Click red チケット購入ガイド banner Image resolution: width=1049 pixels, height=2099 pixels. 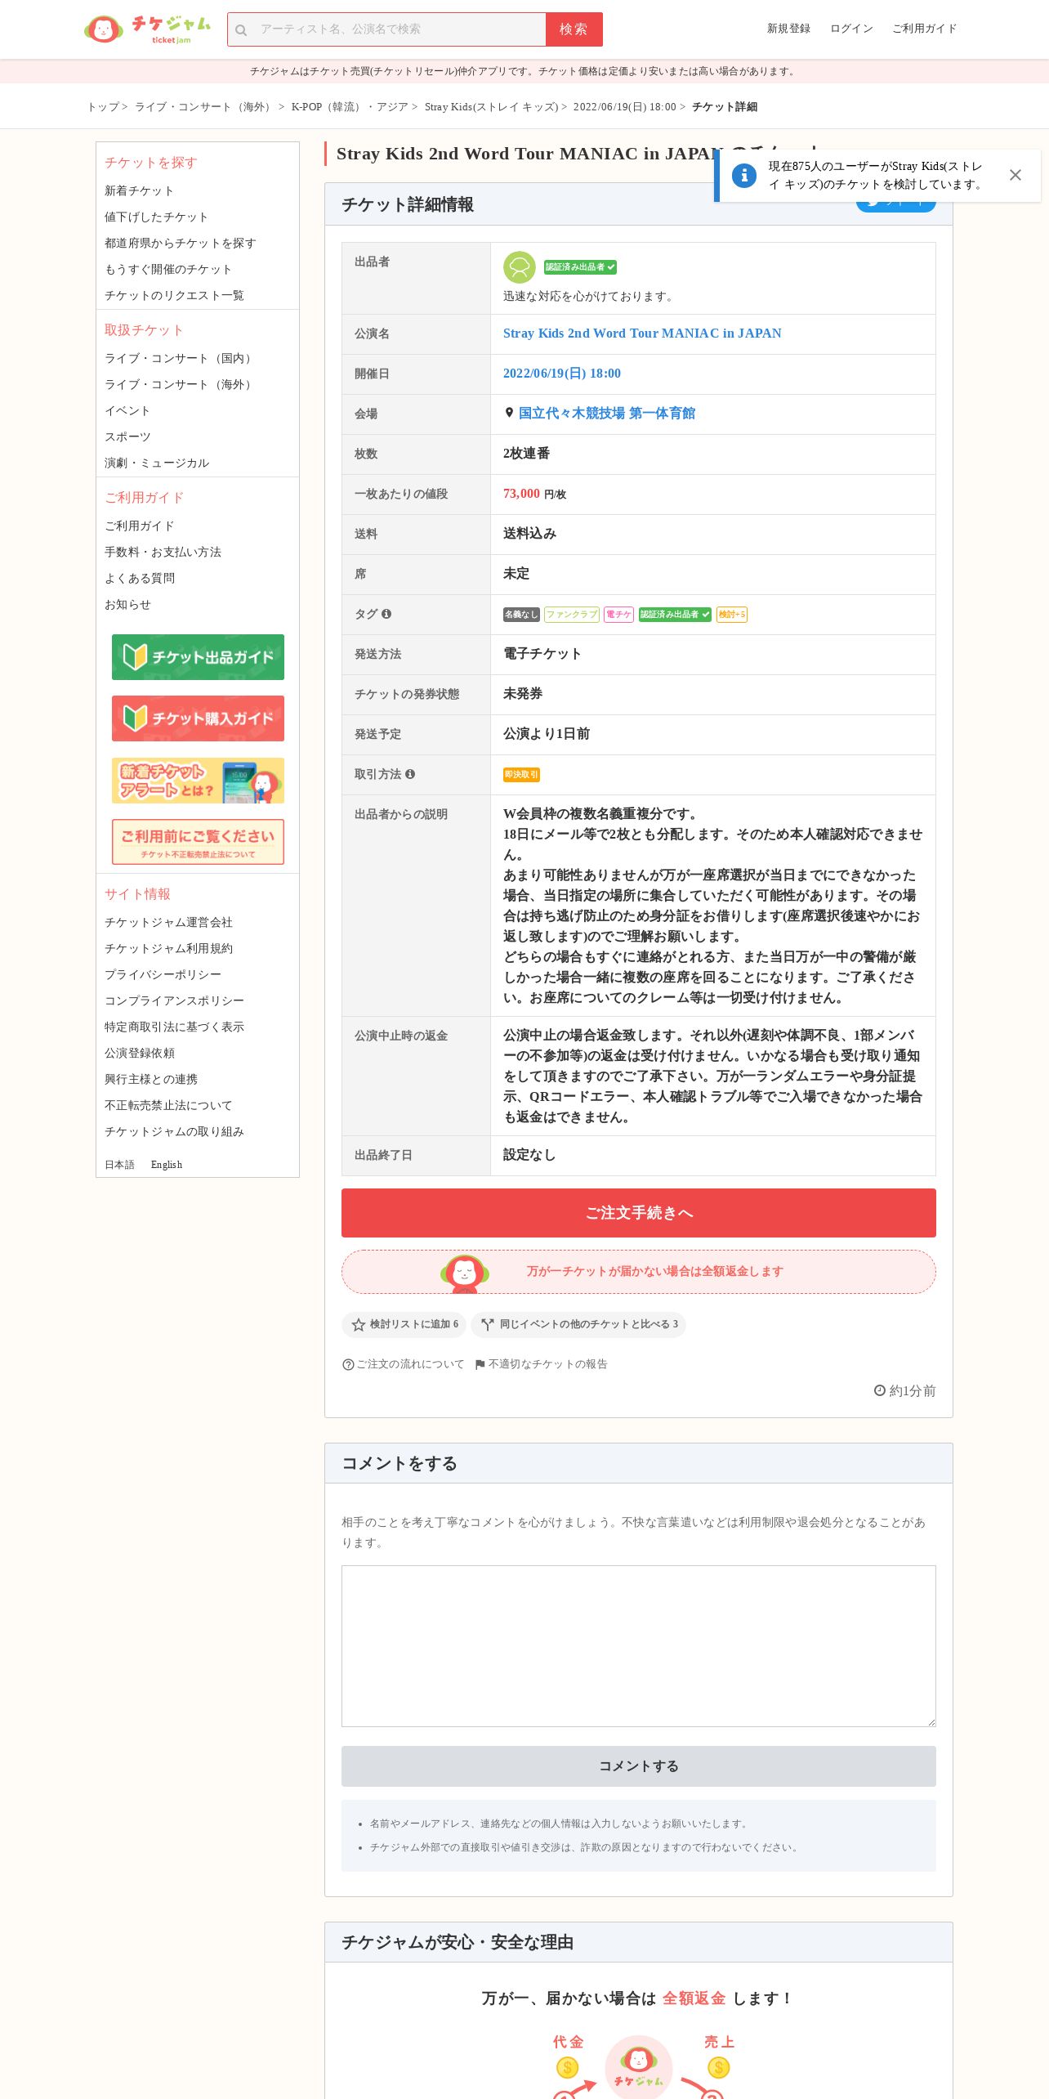[198, 718]
